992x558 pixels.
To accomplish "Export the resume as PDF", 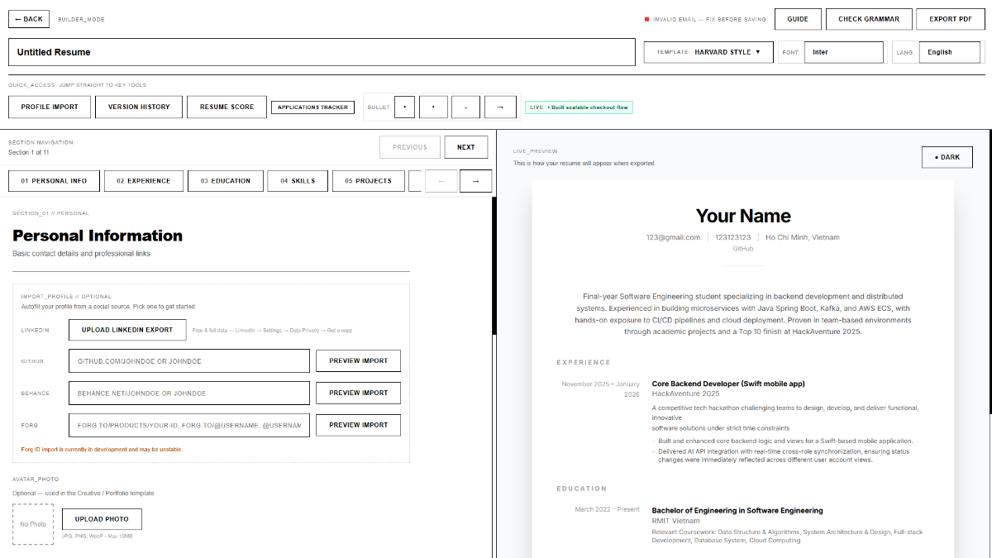I will [x=950, y=19].
